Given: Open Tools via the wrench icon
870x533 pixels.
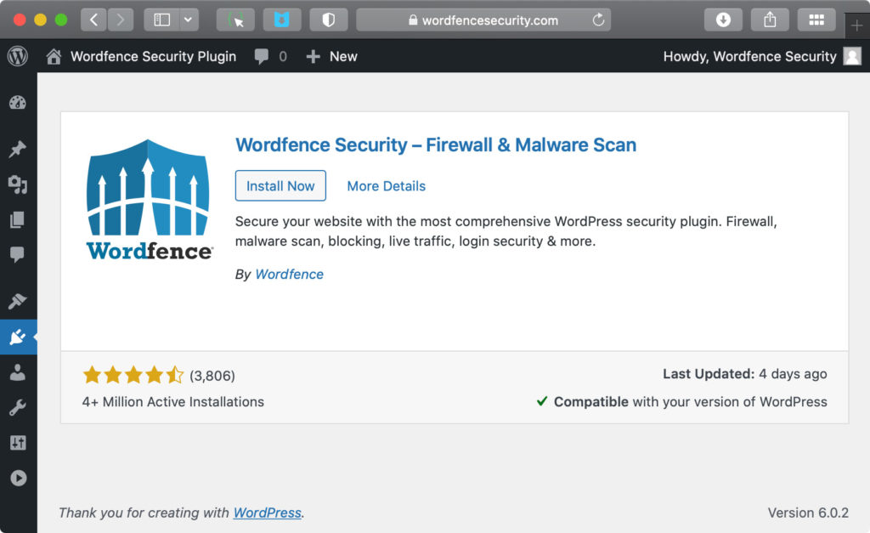Looking at the screenshot, I should (19, 407).
